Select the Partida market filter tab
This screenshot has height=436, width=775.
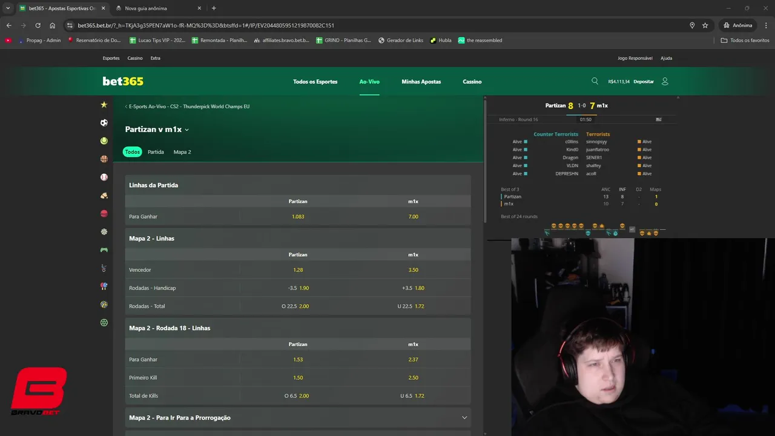156,152
